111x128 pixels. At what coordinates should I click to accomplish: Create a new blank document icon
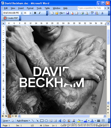52,13
